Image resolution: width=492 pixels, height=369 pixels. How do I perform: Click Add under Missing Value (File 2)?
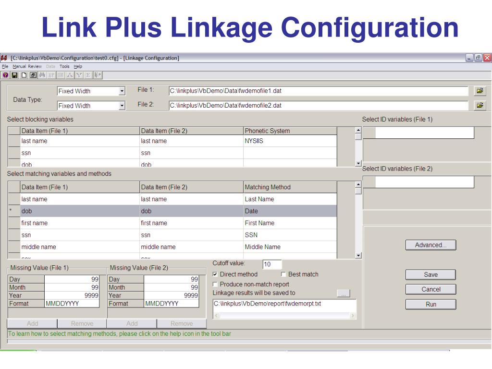tap(132, 323)
